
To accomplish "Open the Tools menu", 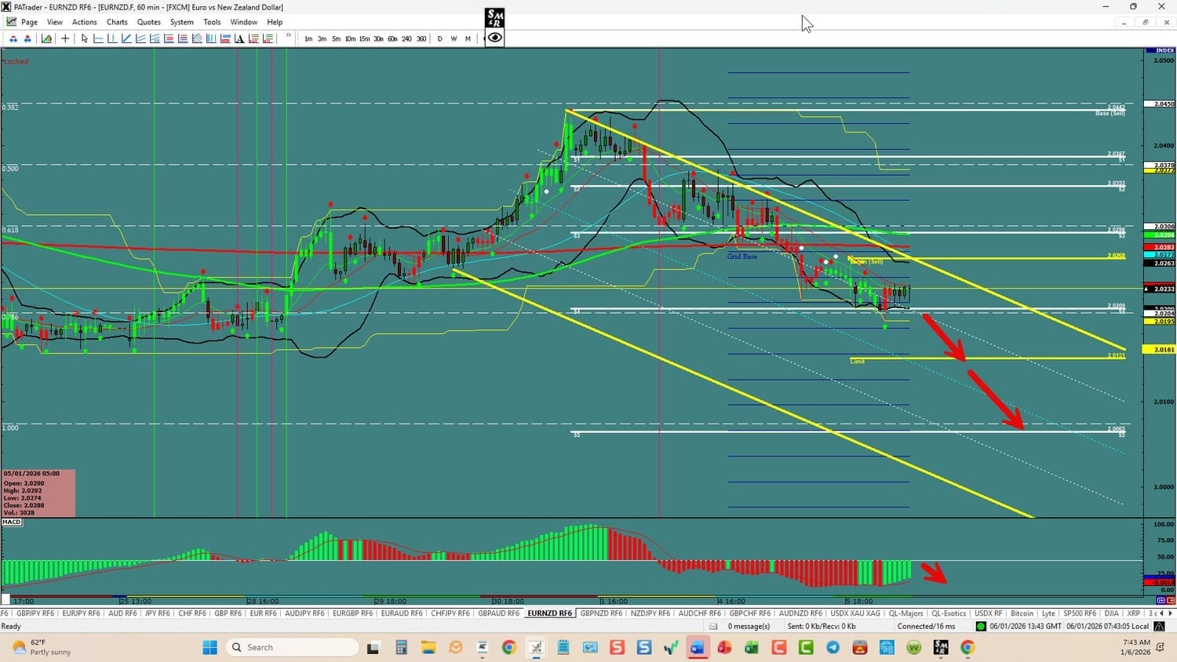I will (212, 22).
